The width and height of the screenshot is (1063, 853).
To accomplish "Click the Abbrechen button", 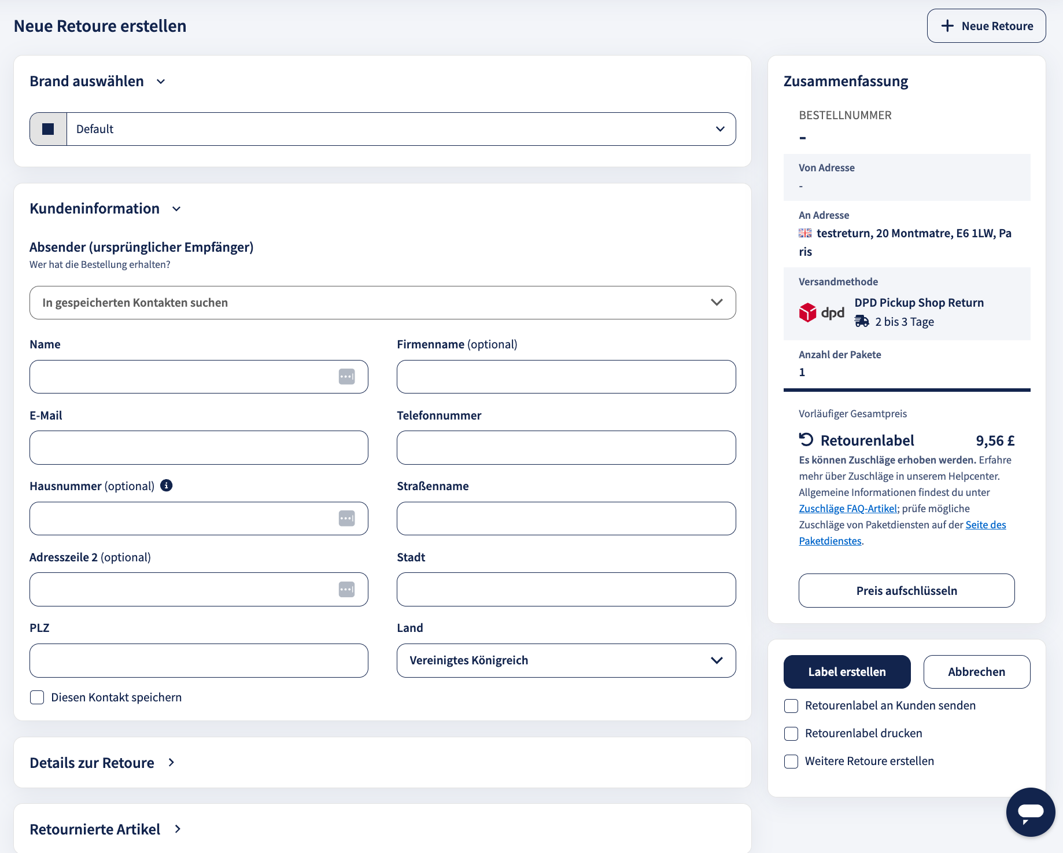I will pos(976,672).
